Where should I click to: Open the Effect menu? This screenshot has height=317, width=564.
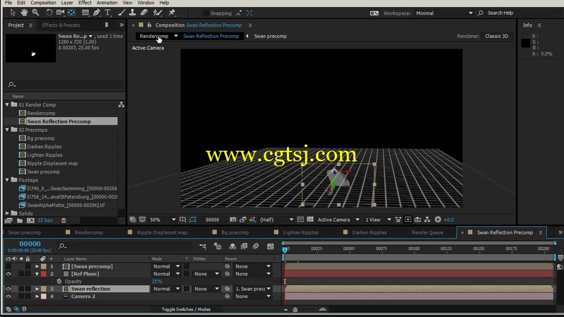(x=85, y=3)
